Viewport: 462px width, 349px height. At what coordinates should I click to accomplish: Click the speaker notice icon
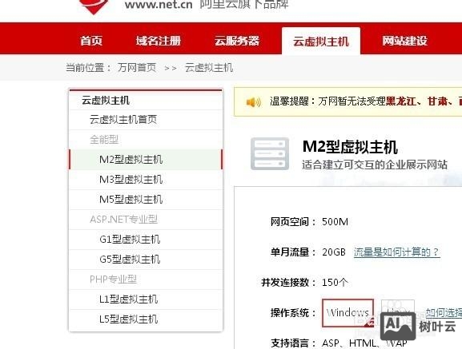point(253,102)
